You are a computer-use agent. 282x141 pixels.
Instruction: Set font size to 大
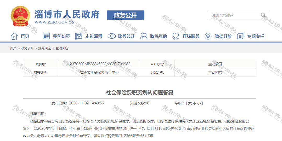click(x=190, y=103)
